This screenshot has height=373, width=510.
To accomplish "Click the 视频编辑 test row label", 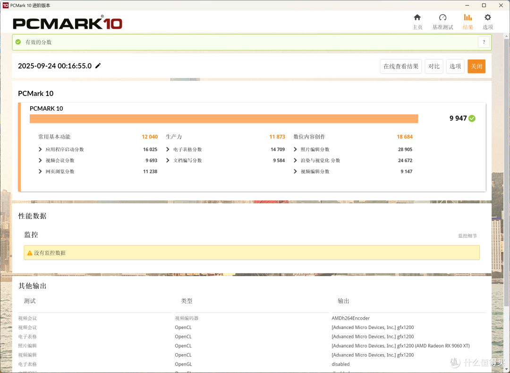I will (27, 355).
